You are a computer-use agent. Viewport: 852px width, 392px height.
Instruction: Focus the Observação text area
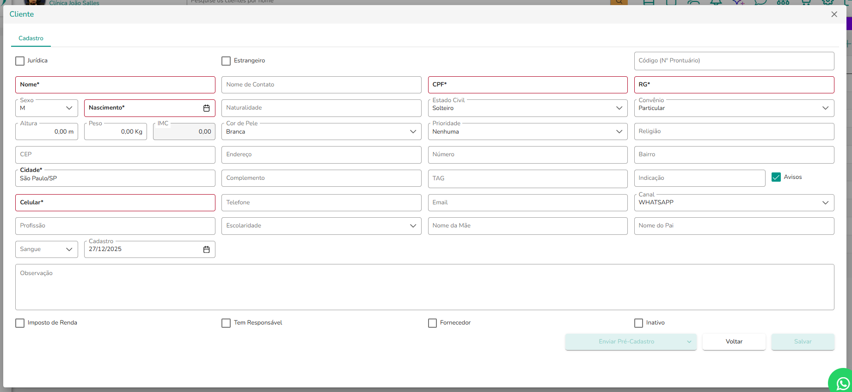click(x=424, y=287)
